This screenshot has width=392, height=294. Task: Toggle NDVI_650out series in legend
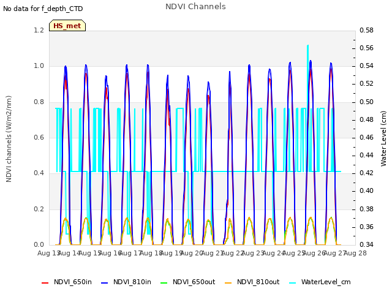(187, 282)
